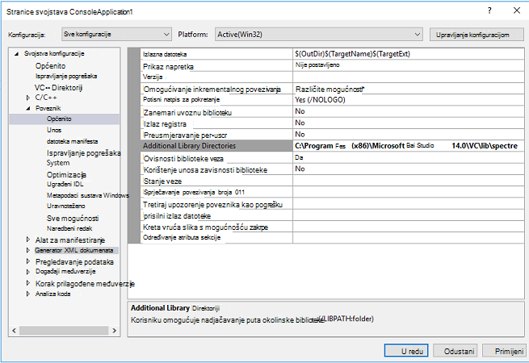Expand Pregledavanje podataka node
This screenshot has height=363, width=529.
(x=28, y=261)
